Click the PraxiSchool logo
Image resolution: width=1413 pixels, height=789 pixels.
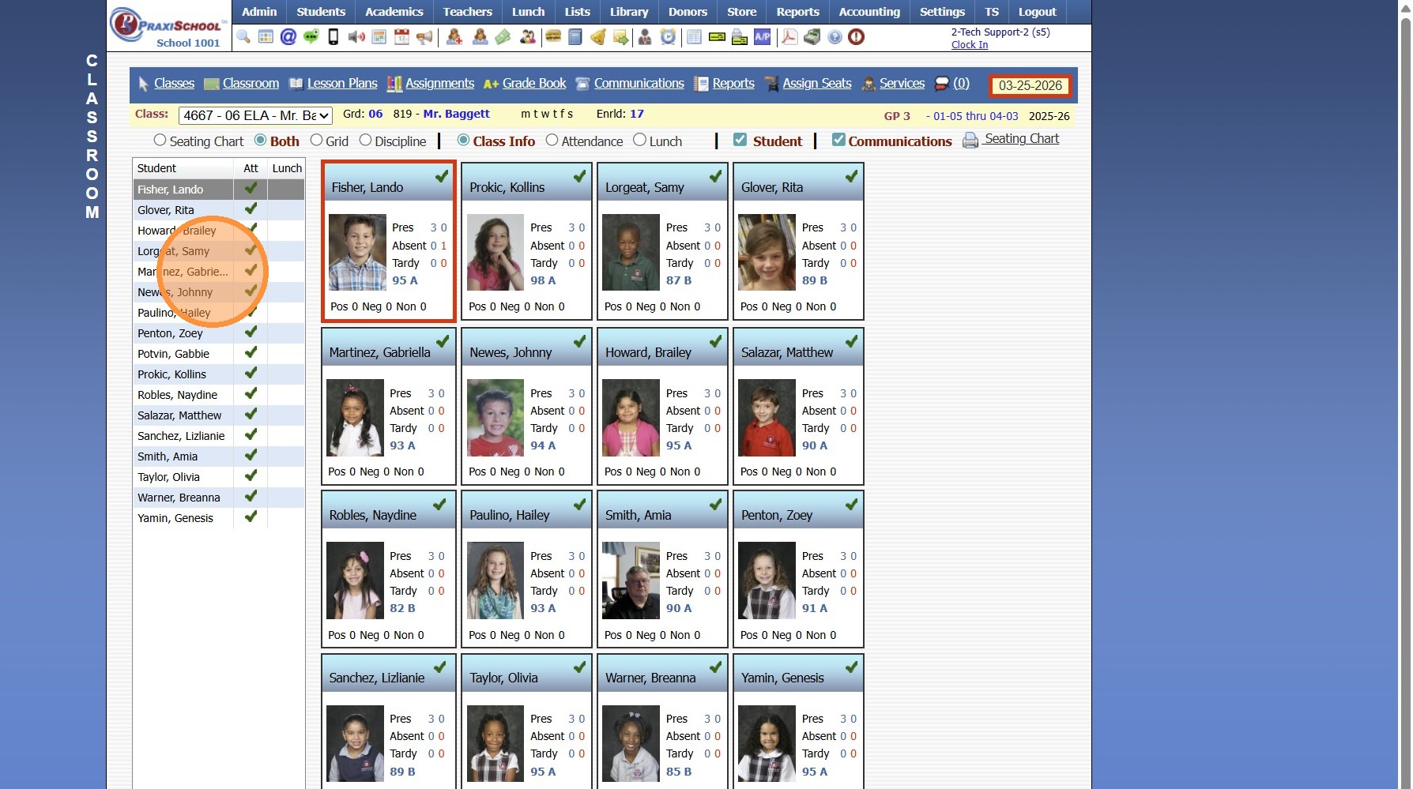[x=168, y=28]
